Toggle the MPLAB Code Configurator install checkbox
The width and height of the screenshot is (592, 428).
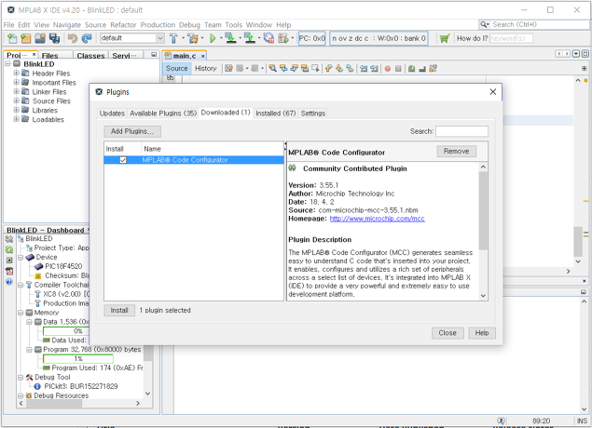pos(123,160)
